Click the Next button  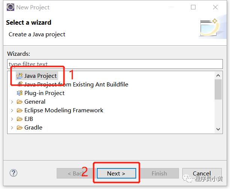click(x=116, y=173)
